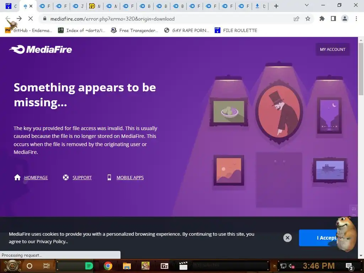
Task: Open MY ACCOUNT
Action: (332, 49)
